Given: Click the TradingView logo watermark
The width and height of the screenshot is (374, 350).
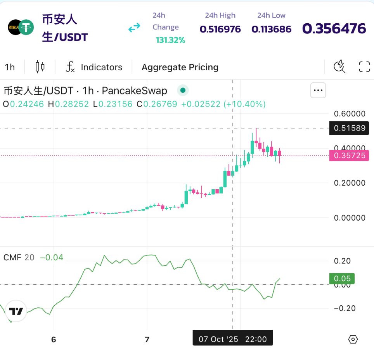Looking at the screenshot, I should point(16,311).
